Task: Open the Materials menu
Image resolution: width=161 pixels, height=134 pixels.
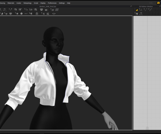Action: [x=11, y=3]
